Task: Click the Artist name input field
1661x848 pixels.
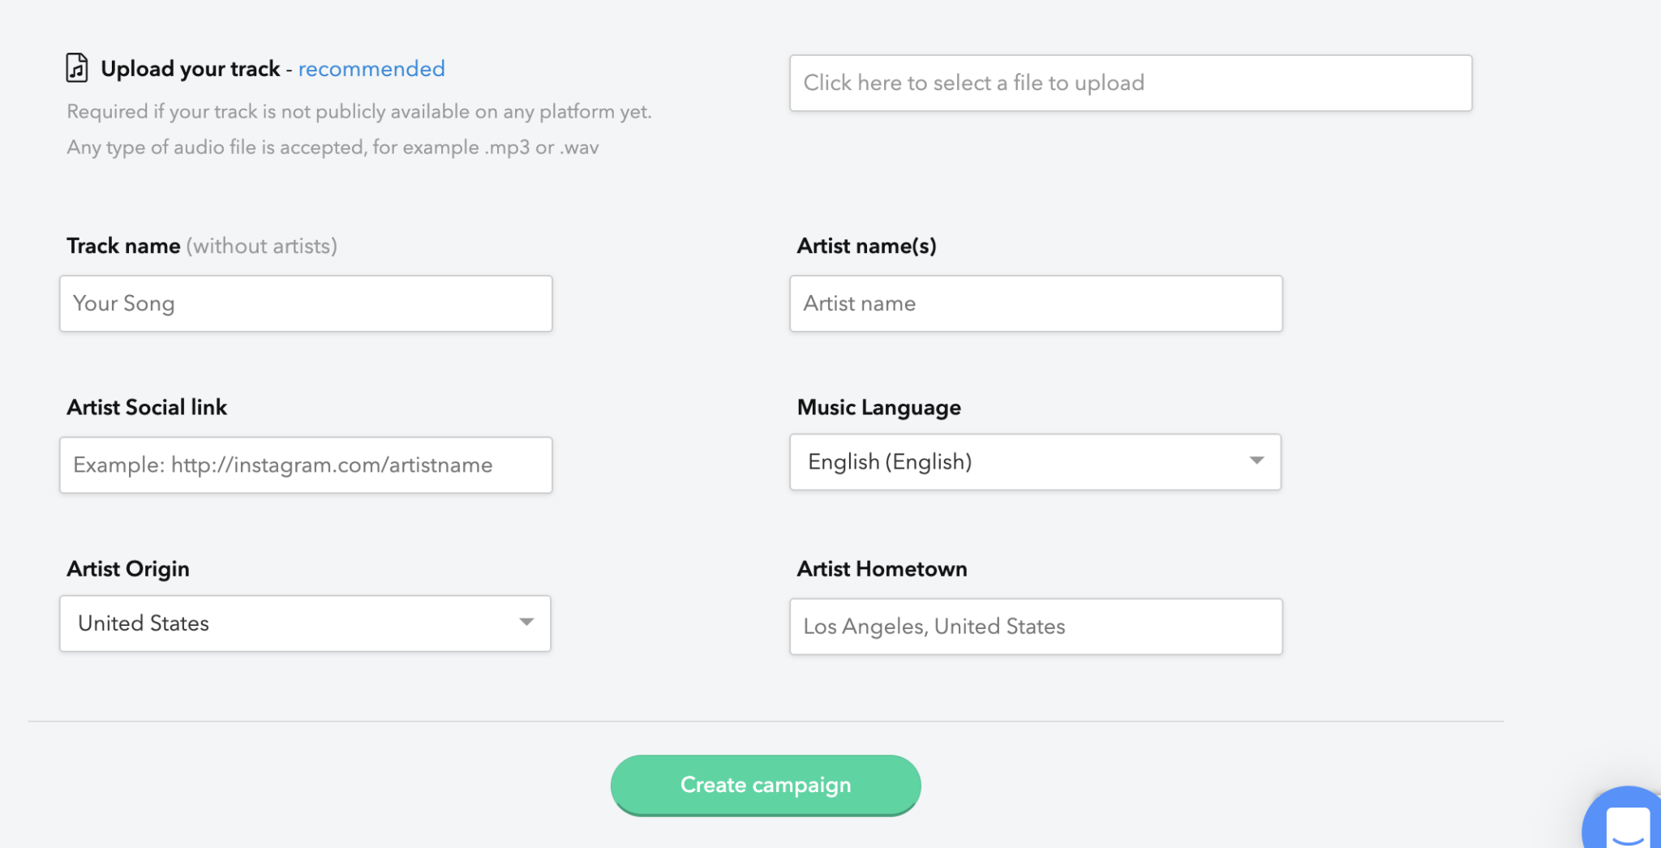Action: (1036, 303)
